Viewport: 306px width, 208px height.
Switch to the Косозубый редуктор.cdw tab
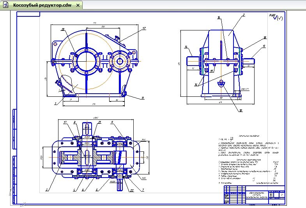click(x=42, y=5)
